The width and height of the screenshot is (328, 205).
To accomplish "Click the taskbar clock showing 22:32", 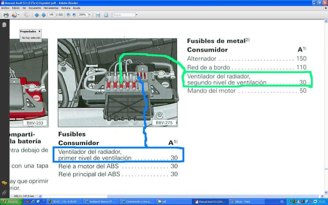I will pos(322,202).
